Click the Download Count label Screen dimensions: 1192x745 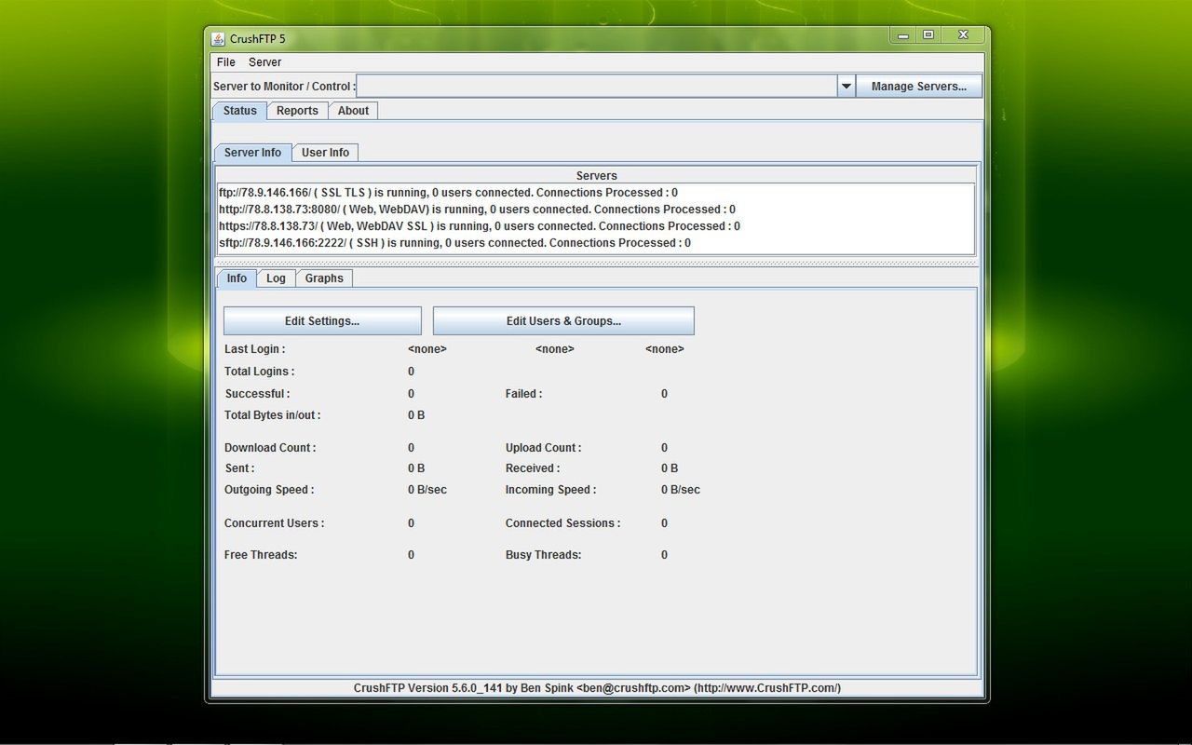(x=270, y=448)
